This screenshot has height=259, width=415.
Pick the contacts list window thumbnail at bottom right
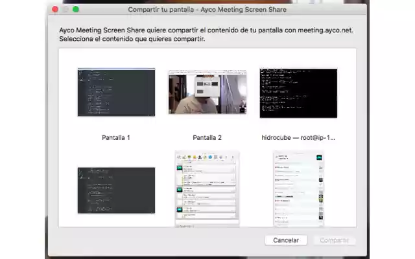[298, 189]
